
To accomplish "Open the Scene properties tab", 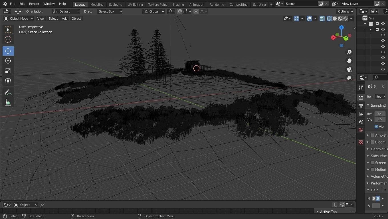I will 361,122.
